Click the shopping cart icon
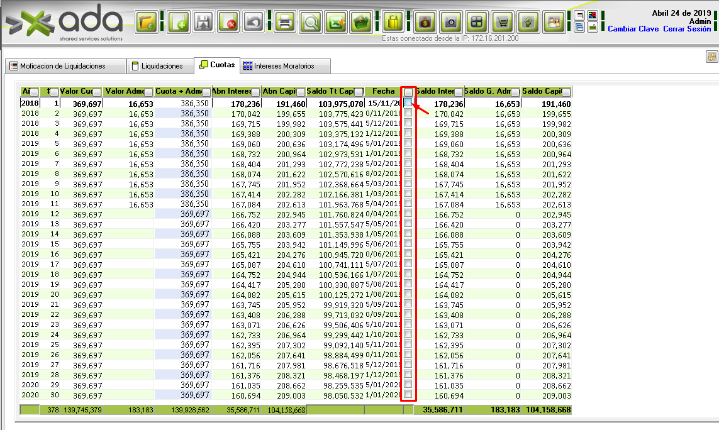This screenshot has width=719, height=430. click(x=502, y=23)
